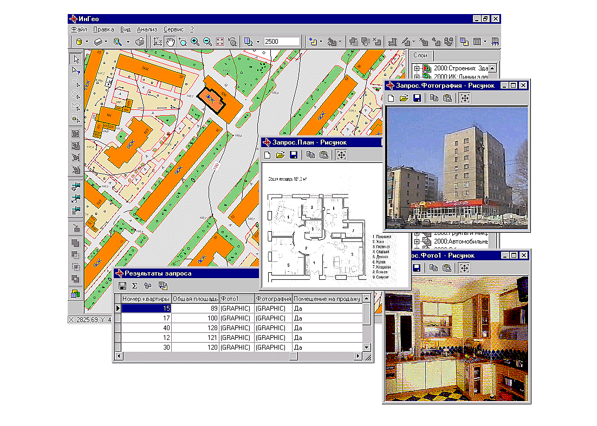Click fit-image icon in Запрос.Фото1 window
The height and width of the screenshot is (426, 597).
coord(464,268)
